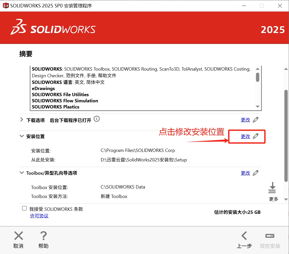The width and height of the screenshot is (289, 254).
Task: Select SOLIDWORKS Flow Simulation in list
Action: pos(65,101)
